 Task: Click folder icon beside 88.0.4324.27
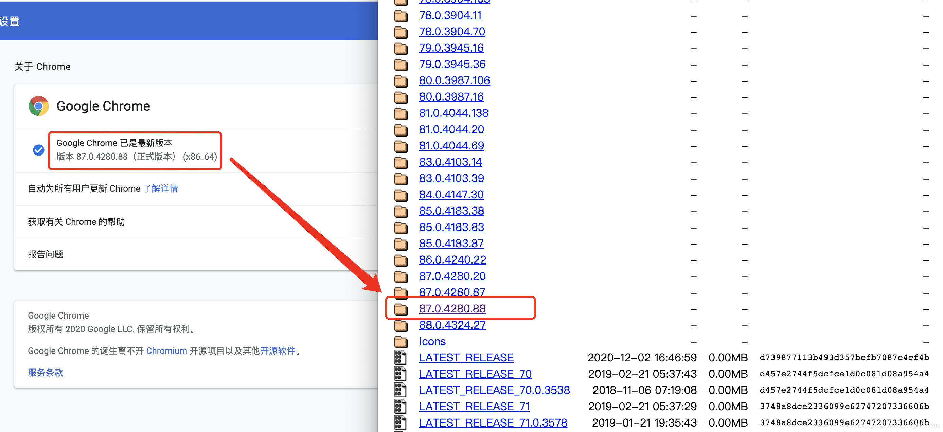pyautogui.click(x=401, y=325)
